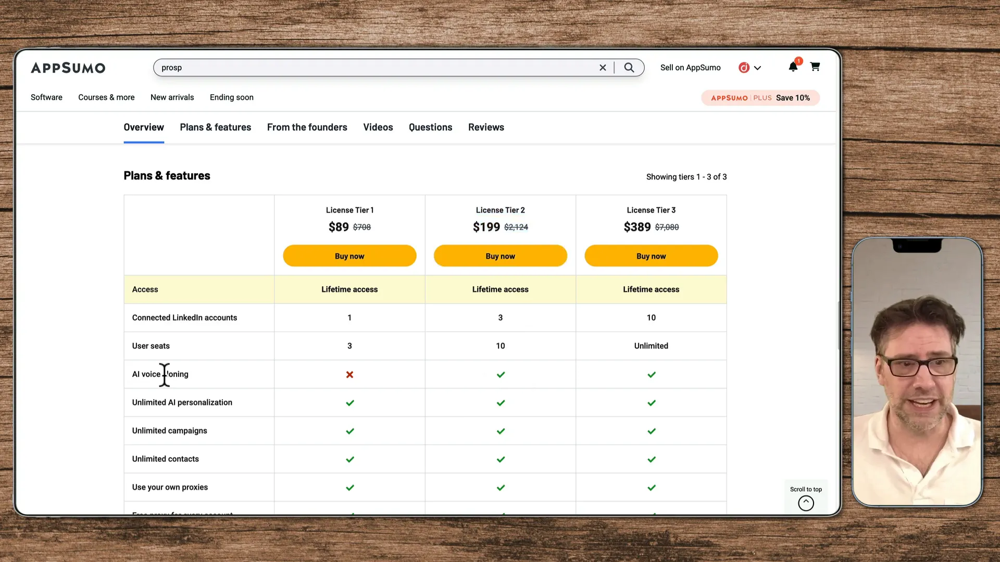
Task: Go to the Reviews tab
Action: [x=486, y=127]
